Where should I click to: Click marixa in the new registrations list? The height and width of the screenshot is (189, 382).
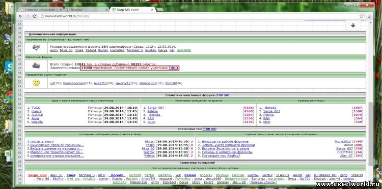[x=36, y=111]
